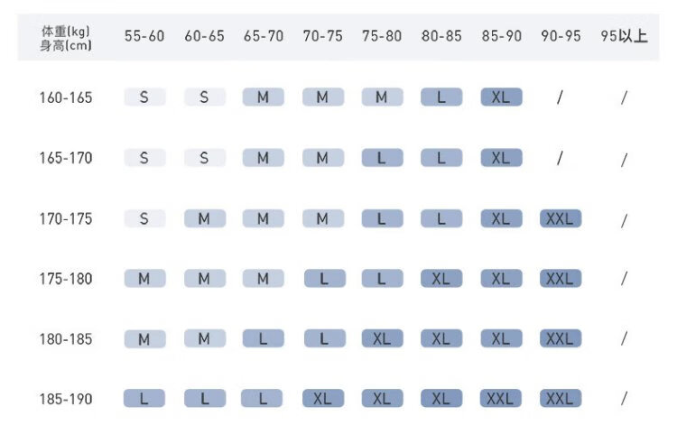Select the 185-190 height row label

pyautogui.click(x=65, y=399)
